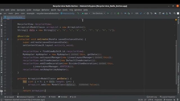The image size is (180, 101).
Task: Open the Window menu
Action: pyautogui.click(x=78, y=10)
